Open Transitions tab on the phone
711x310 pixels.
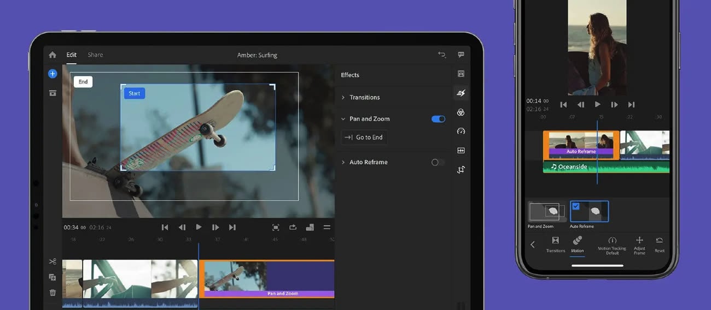556,243
